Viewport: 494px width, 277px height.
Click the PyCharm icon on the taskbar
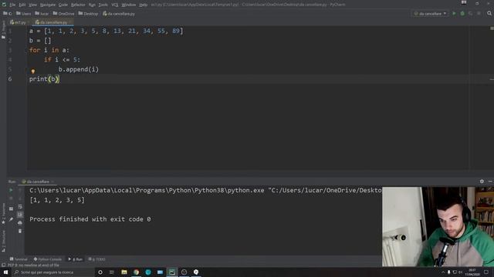(x=172, y=272)
